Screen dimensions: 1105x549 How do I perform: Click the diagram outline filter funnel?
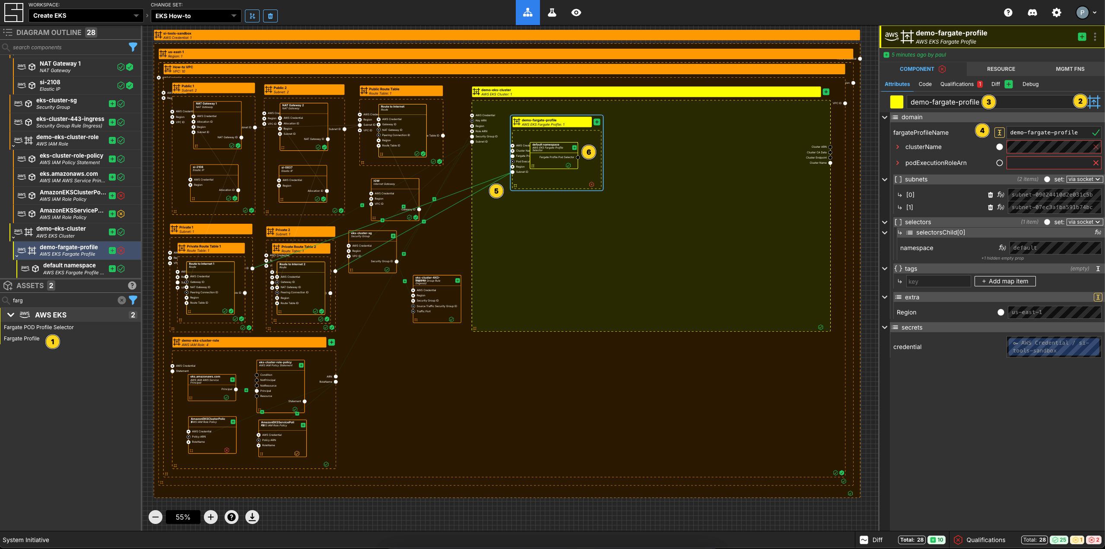pyautogui.click(x=133, y=47)
